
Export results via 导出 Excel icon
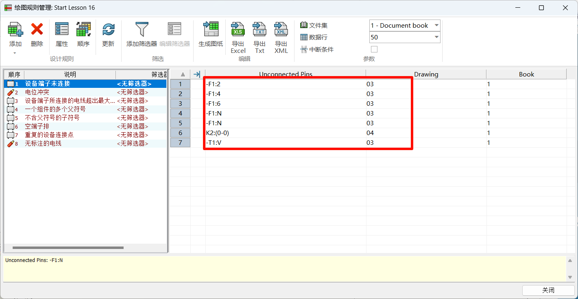click(x=238, y=30)
